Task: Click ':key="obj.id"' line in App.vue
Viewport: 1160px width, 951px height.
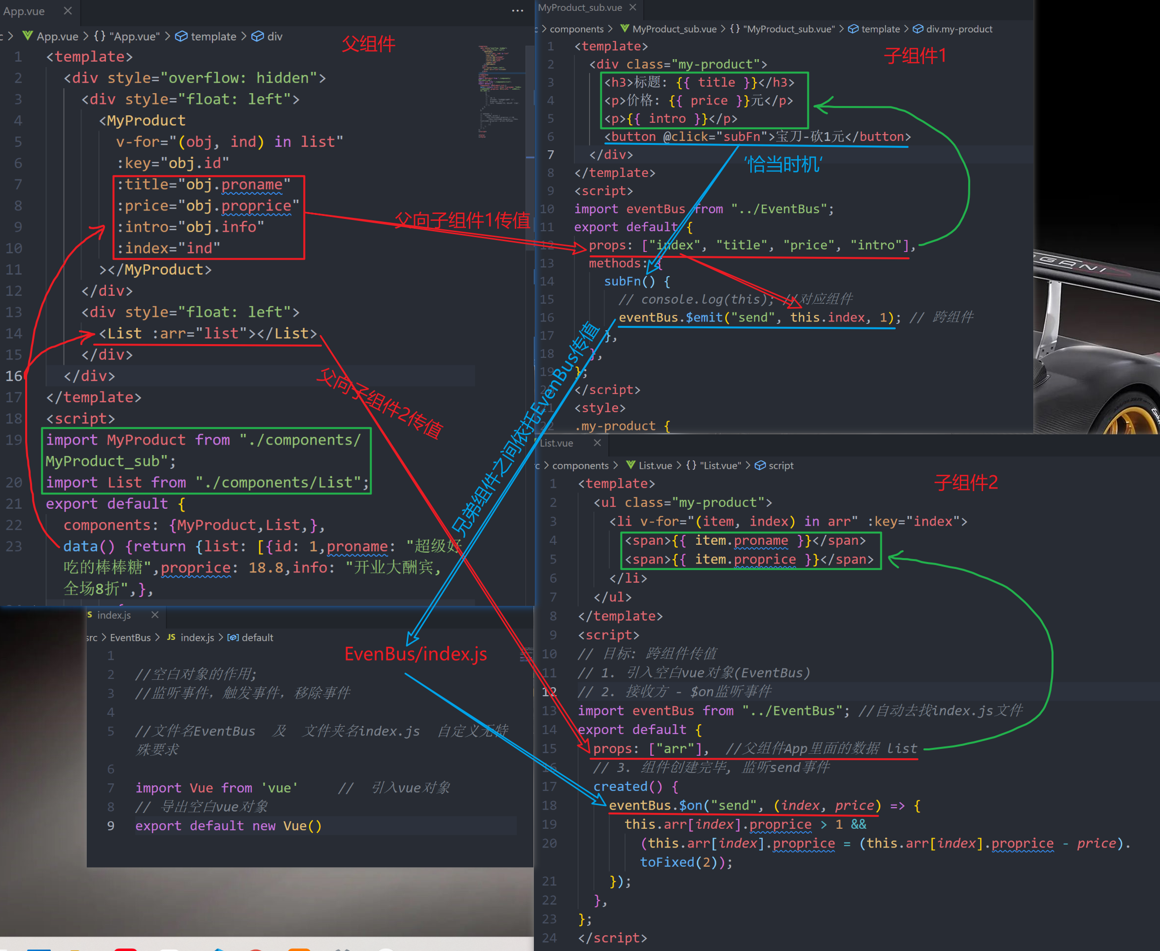Action: pos(173,163)
